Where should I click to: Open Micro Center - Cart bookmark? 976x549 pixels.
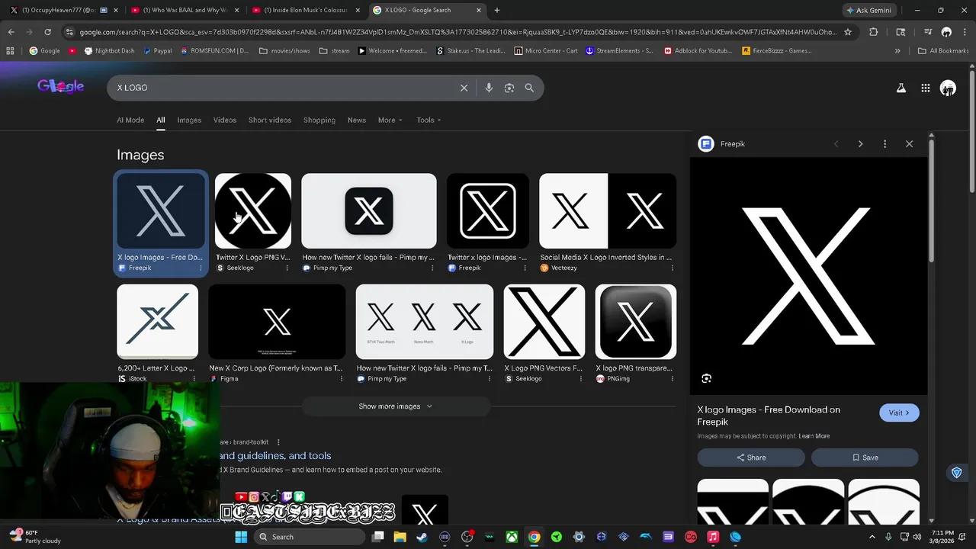545,51
